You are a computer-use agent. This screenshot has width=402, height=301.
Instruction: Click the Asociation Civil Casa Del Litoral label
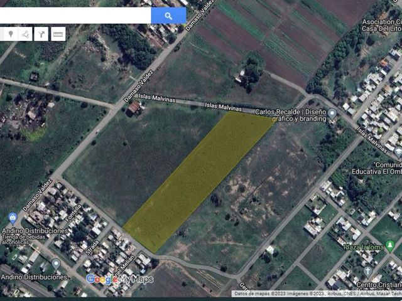click(x=381, y=25)
